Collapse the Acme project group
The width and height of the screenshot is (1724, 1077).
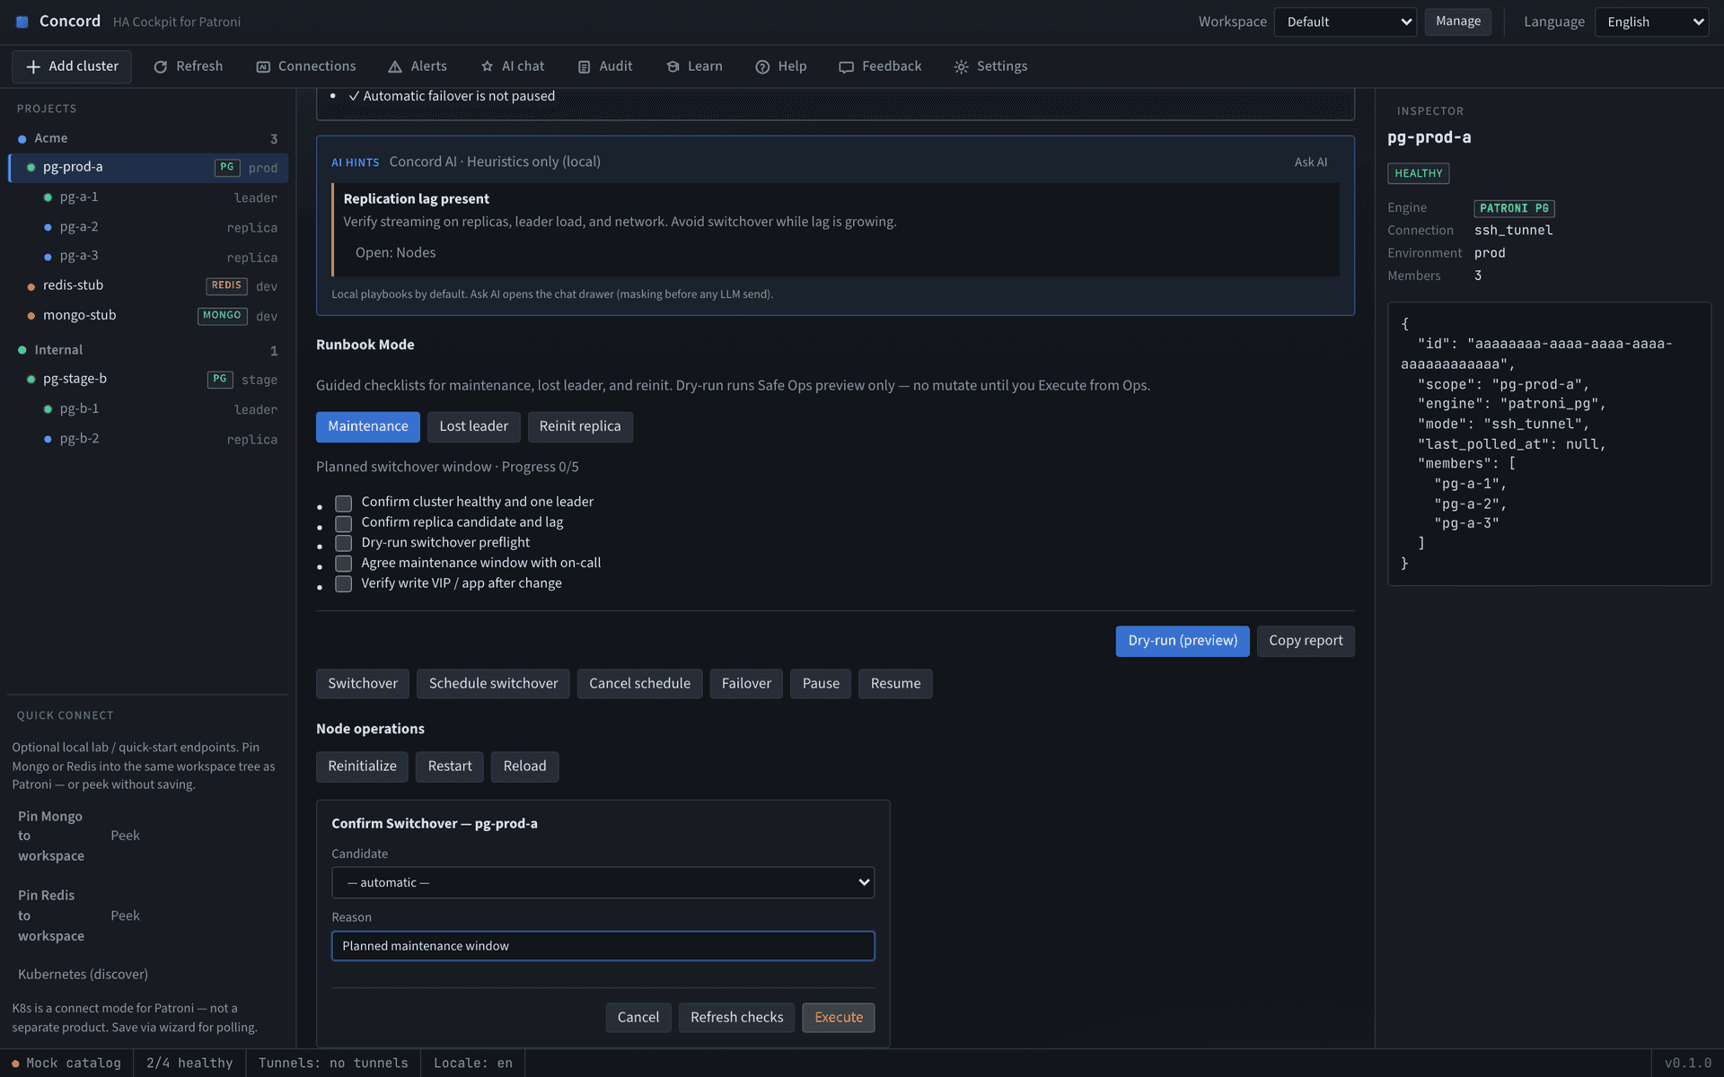click(x=147, y=138)
